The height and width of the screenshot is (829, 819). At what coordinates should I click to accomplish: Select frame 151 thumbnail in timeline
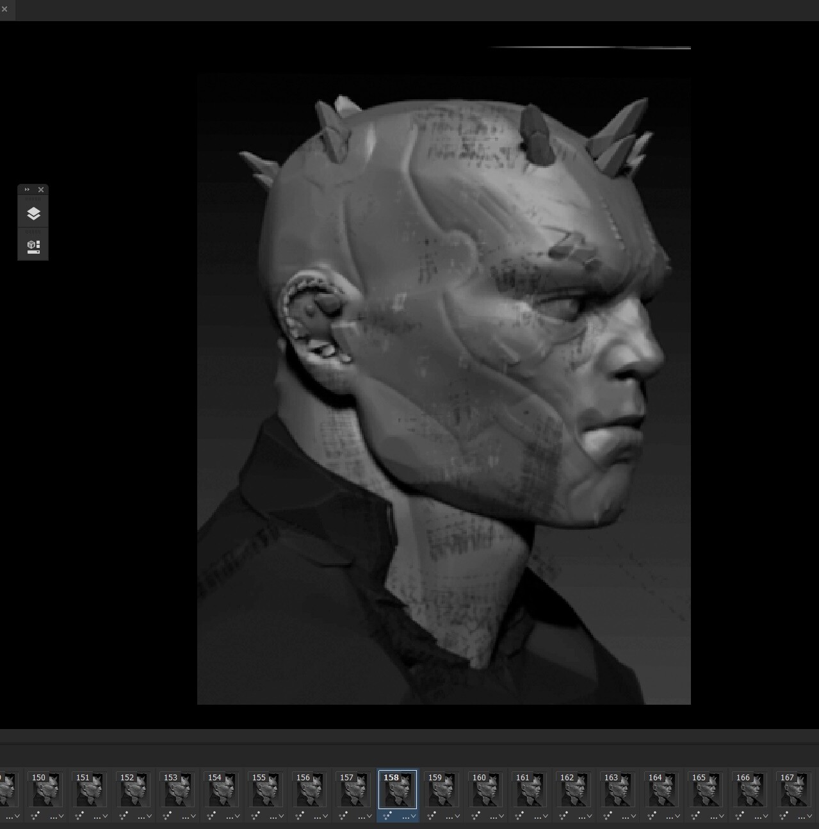90,789
